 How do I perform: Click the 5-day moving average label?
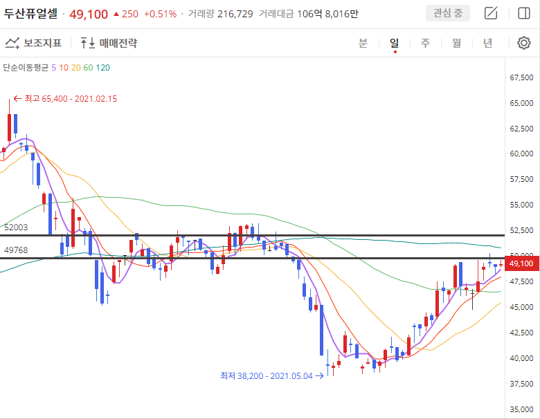tap(54, 68)
